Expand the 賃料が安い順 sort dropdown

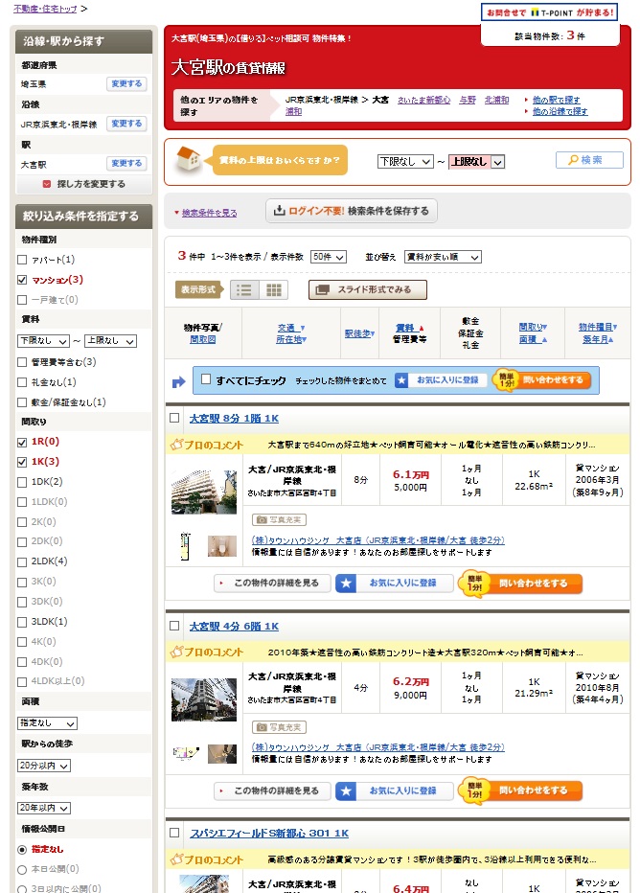point(442,257)
